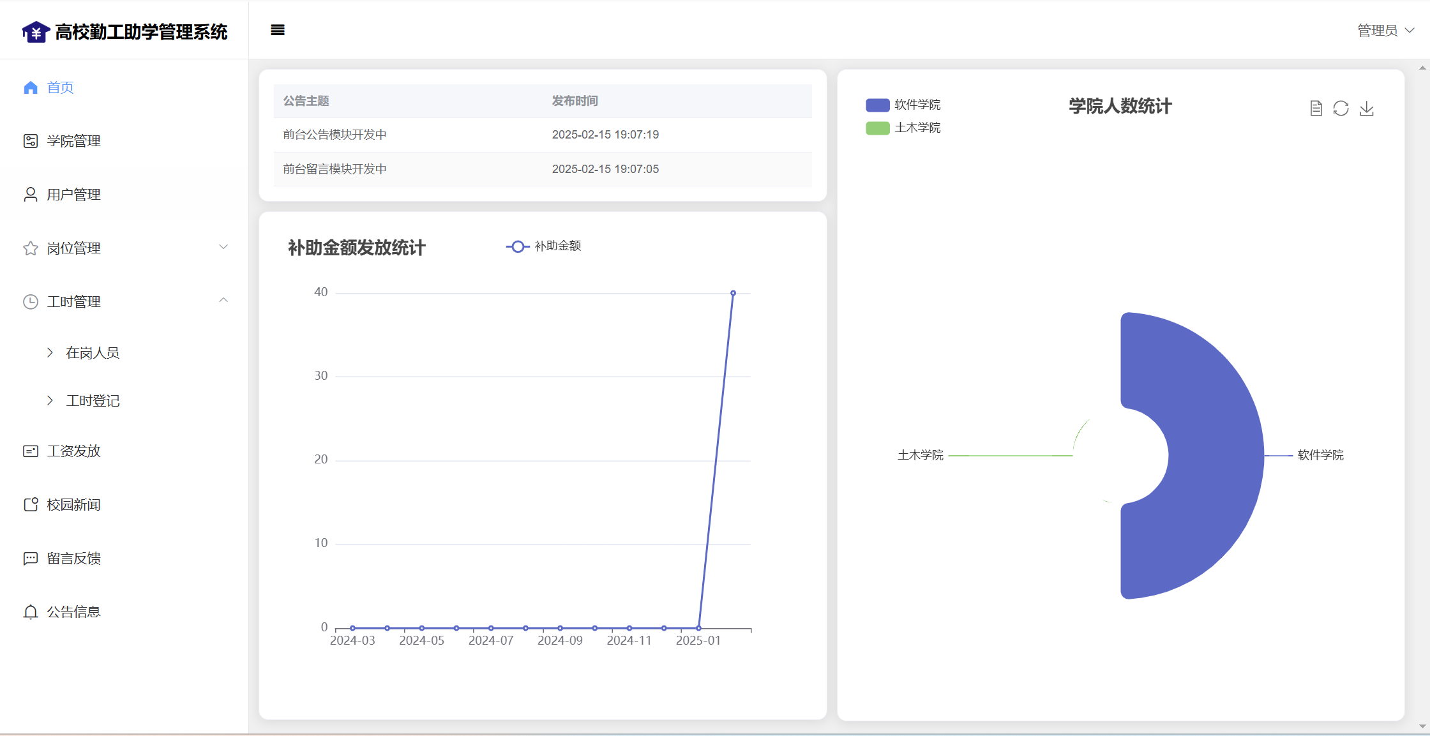Viewport: 1430px width, 736px height.
Task: Select 在岗人员 submenu item
Action: [93, 352]
